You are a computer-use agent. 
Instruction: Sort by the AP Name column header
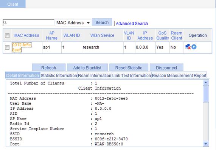coord(52,36)
